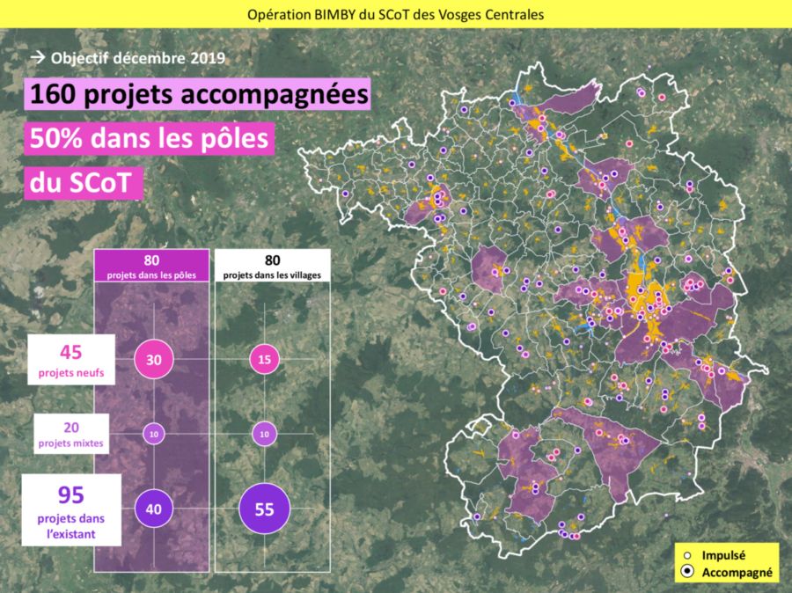Click the purple circle showing 40

[x=153, y=509]
